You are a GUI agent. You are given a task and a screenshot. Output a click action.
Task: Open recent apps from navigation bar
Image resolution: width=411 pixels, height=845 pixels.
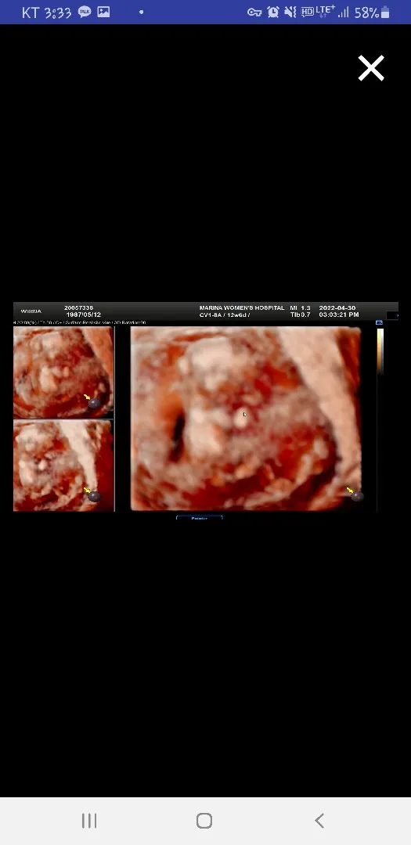89,821
